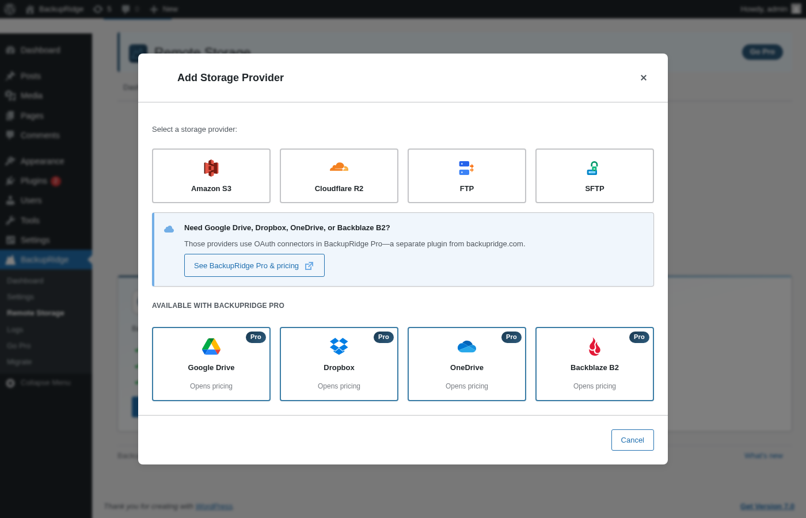Select the SFTP storage provider
The image size is (806, 518).
coord(595,176)
